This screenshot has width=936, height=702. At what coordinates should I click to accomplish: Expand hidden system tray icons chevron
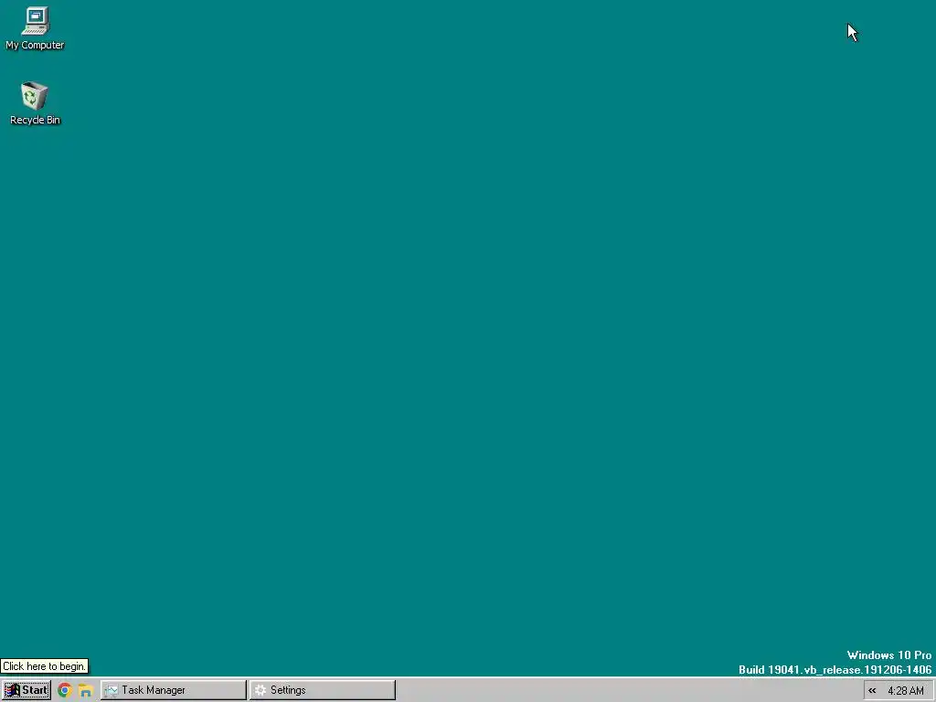tap(872, 691)
